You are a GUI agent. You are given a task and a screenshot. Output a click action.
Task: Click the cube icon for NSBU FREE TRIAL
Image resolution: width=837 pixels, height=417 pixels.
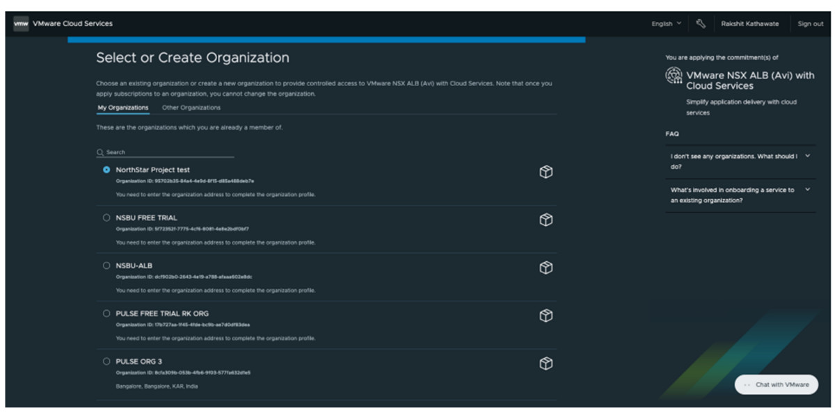(546, 220)
